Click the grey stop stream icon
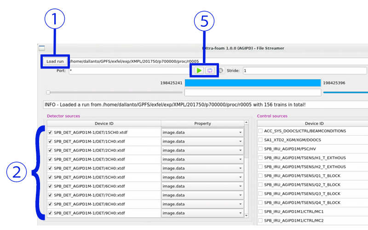 coord(221,70)
